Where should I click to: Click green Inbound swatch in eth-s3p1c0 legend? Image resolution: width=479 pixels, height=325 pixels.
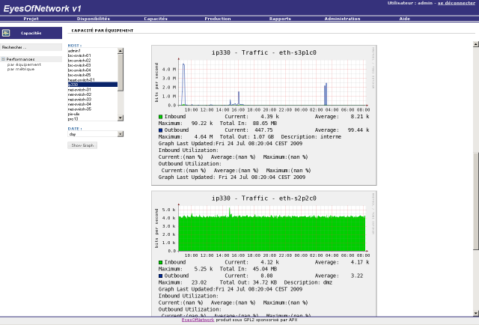tap(160, 117)
